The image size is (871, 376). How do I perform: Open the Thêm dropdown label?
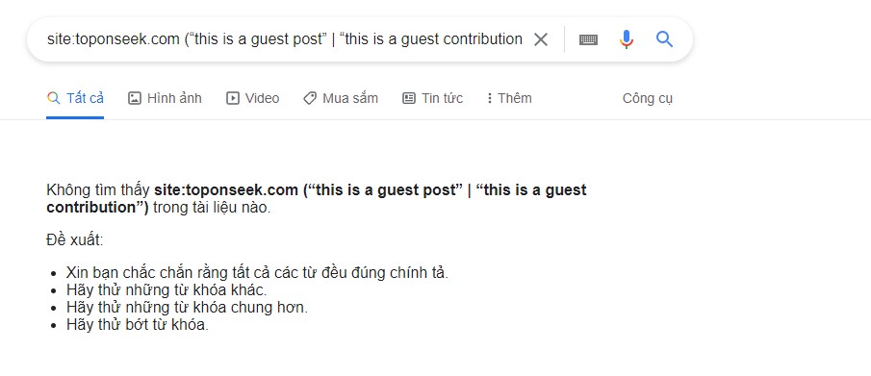coord(515,98)
